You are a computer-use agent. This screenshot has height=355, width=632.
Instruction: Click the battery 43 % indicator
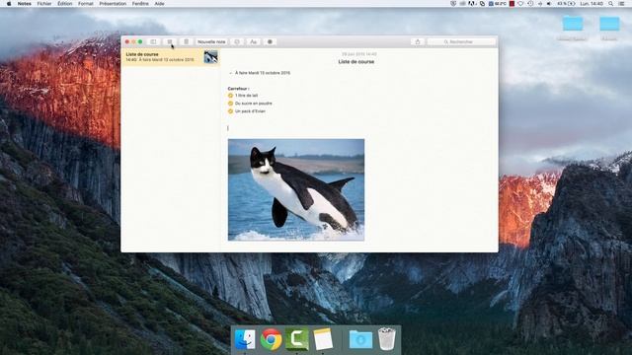(566, 4)
